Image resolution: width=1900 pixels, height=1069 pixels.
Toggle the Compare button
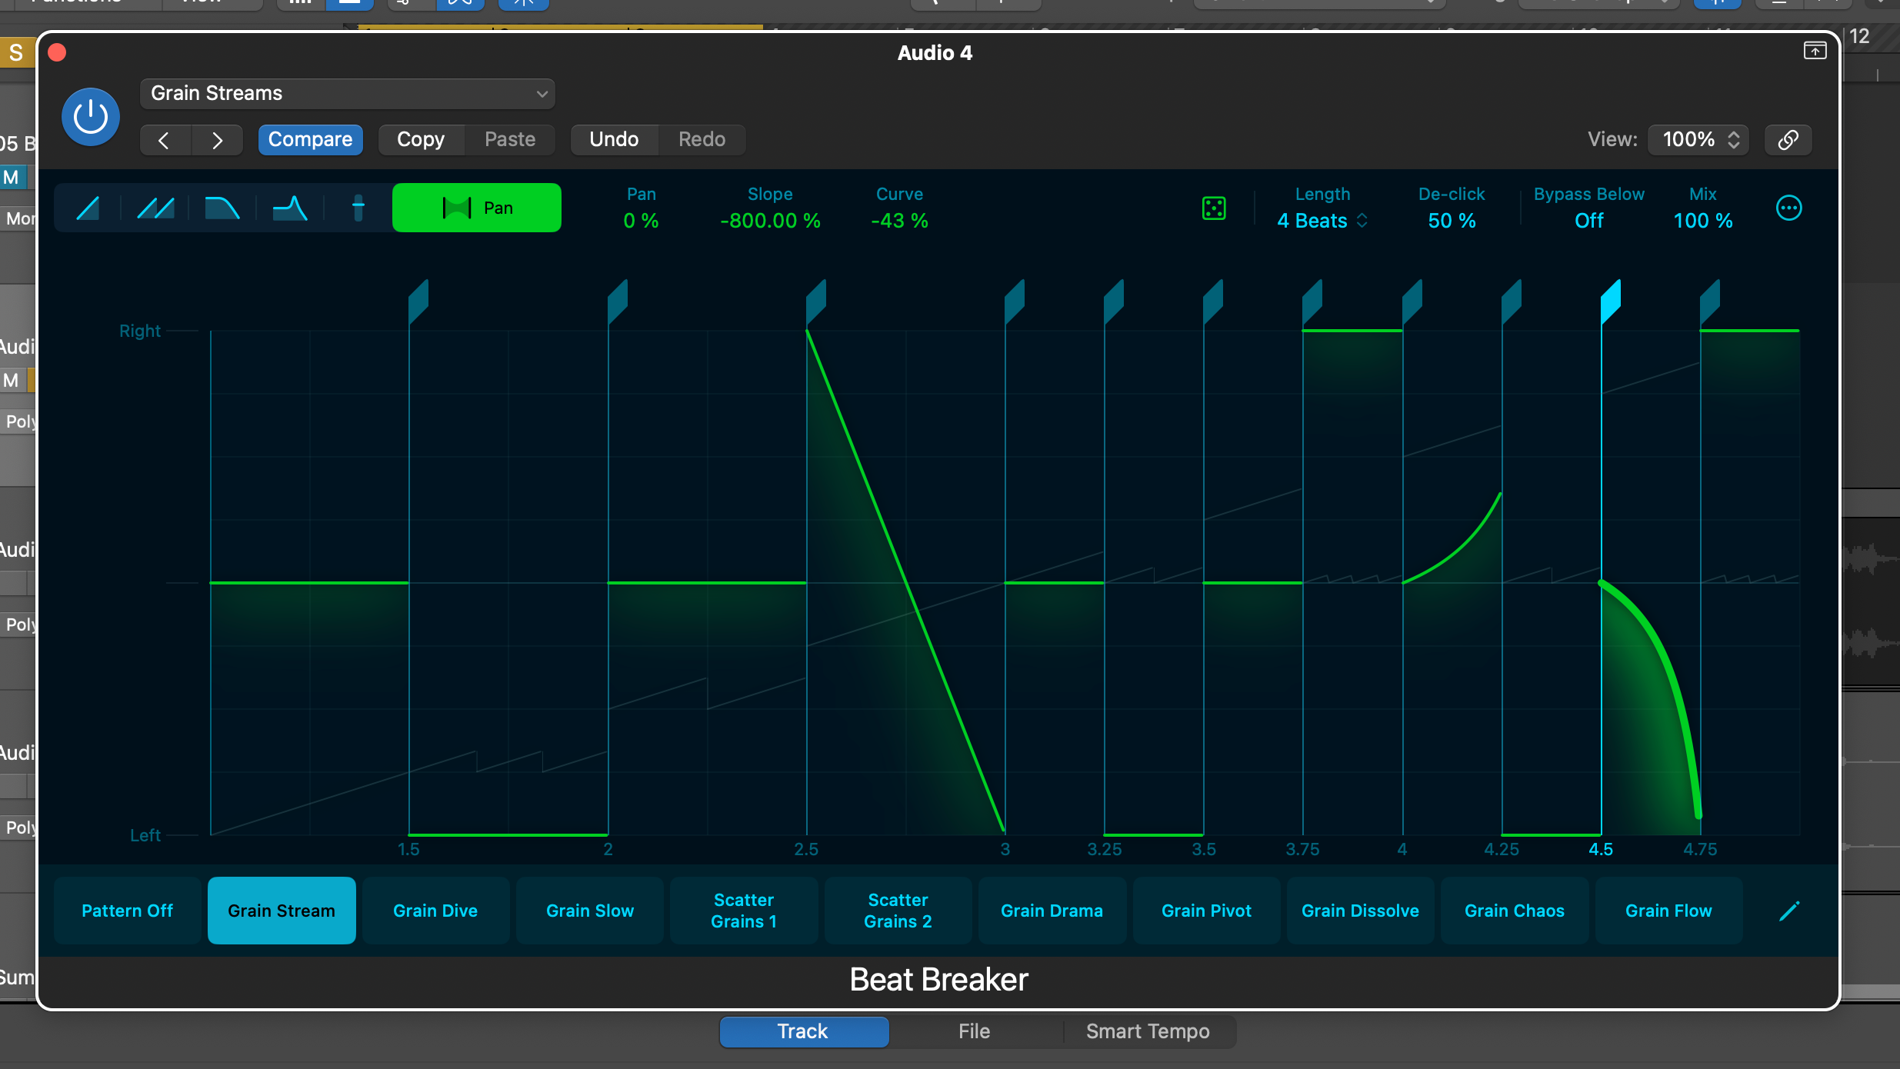[x=310, y=140]
